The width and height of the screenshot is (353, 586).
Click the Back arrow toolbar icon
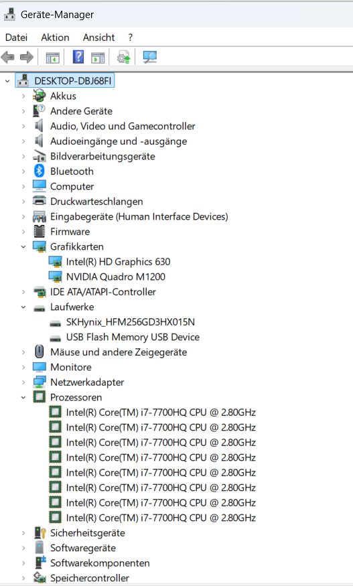(x=8, y=57)
